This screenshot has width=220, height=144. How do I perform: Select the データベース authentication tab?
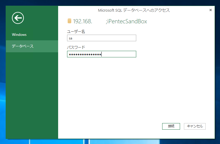pos(32,46)
